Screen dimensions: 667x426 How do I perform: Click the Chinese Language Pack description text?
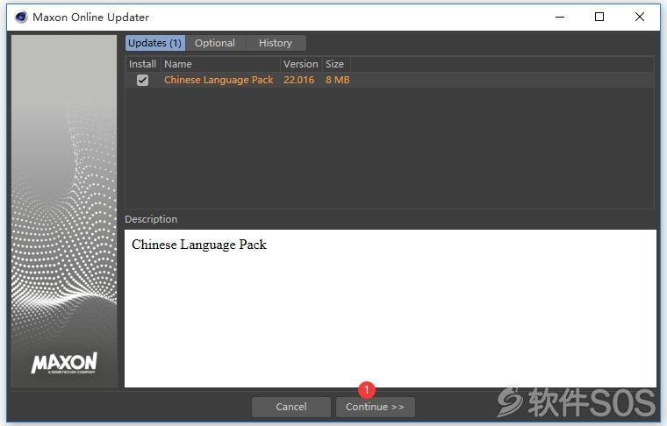point(199,245)
